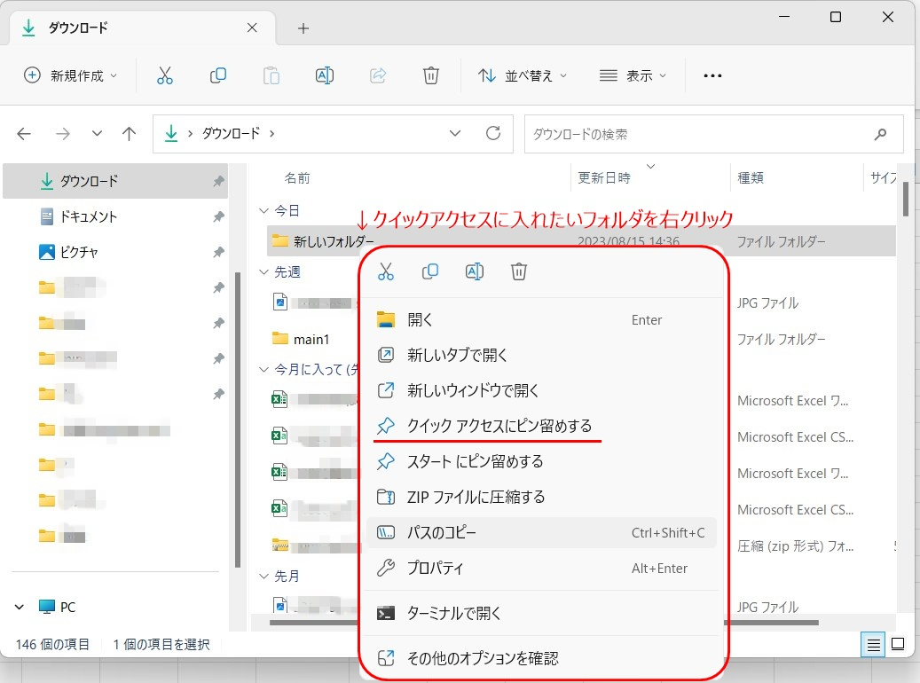The width and height of the screenshot is (920, 683).
Task: Click the refresh icon next to the address bar
Action: (494, 133)
